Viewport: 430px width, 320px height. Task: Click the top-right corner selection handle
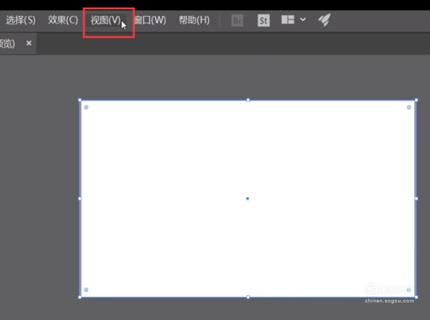416,100
